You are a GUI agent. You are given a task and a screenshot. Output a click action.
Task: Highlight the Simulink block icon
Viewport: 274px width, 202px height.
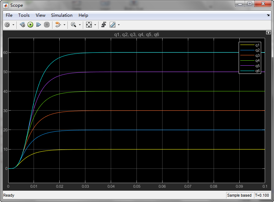pyautogui.click(x=58, y=25)
